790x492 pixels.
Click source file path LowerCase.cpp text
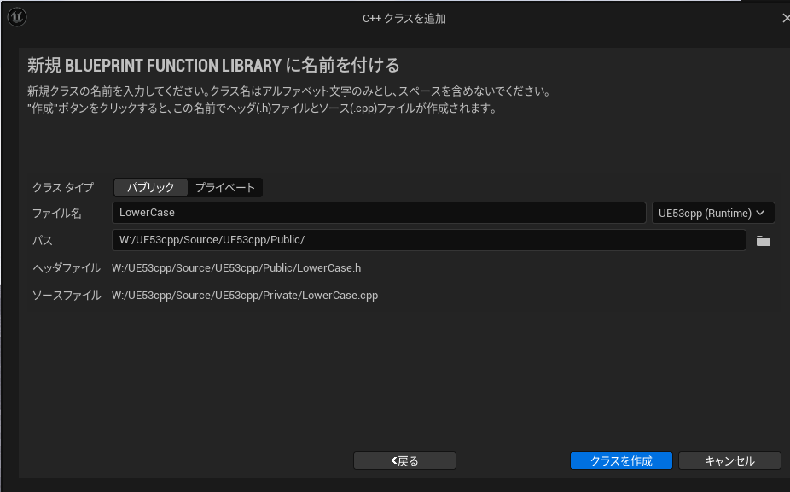tap(245, 296)
